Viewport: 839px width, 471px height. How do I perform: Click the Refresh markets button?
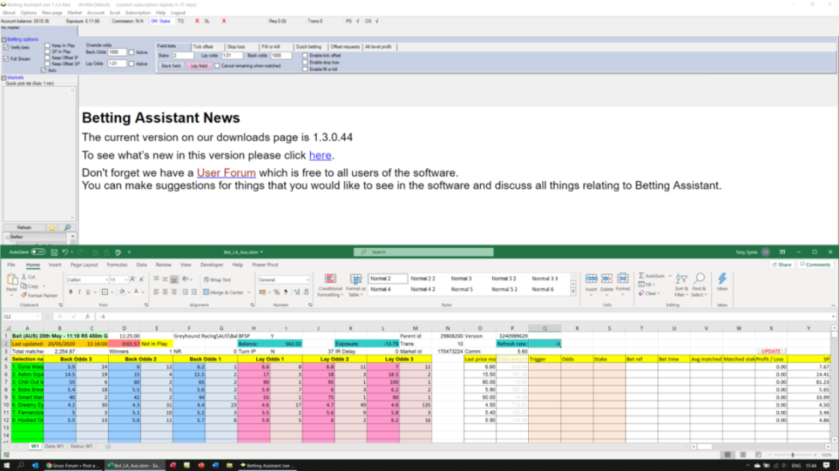pyautogui.click(x=24, y=228)
